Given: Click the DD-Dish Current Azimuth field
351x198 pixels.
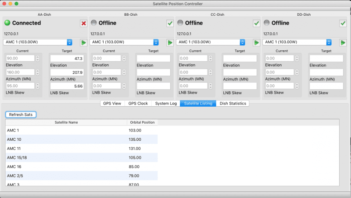Looking at the screenshot, I should [279, 72].
